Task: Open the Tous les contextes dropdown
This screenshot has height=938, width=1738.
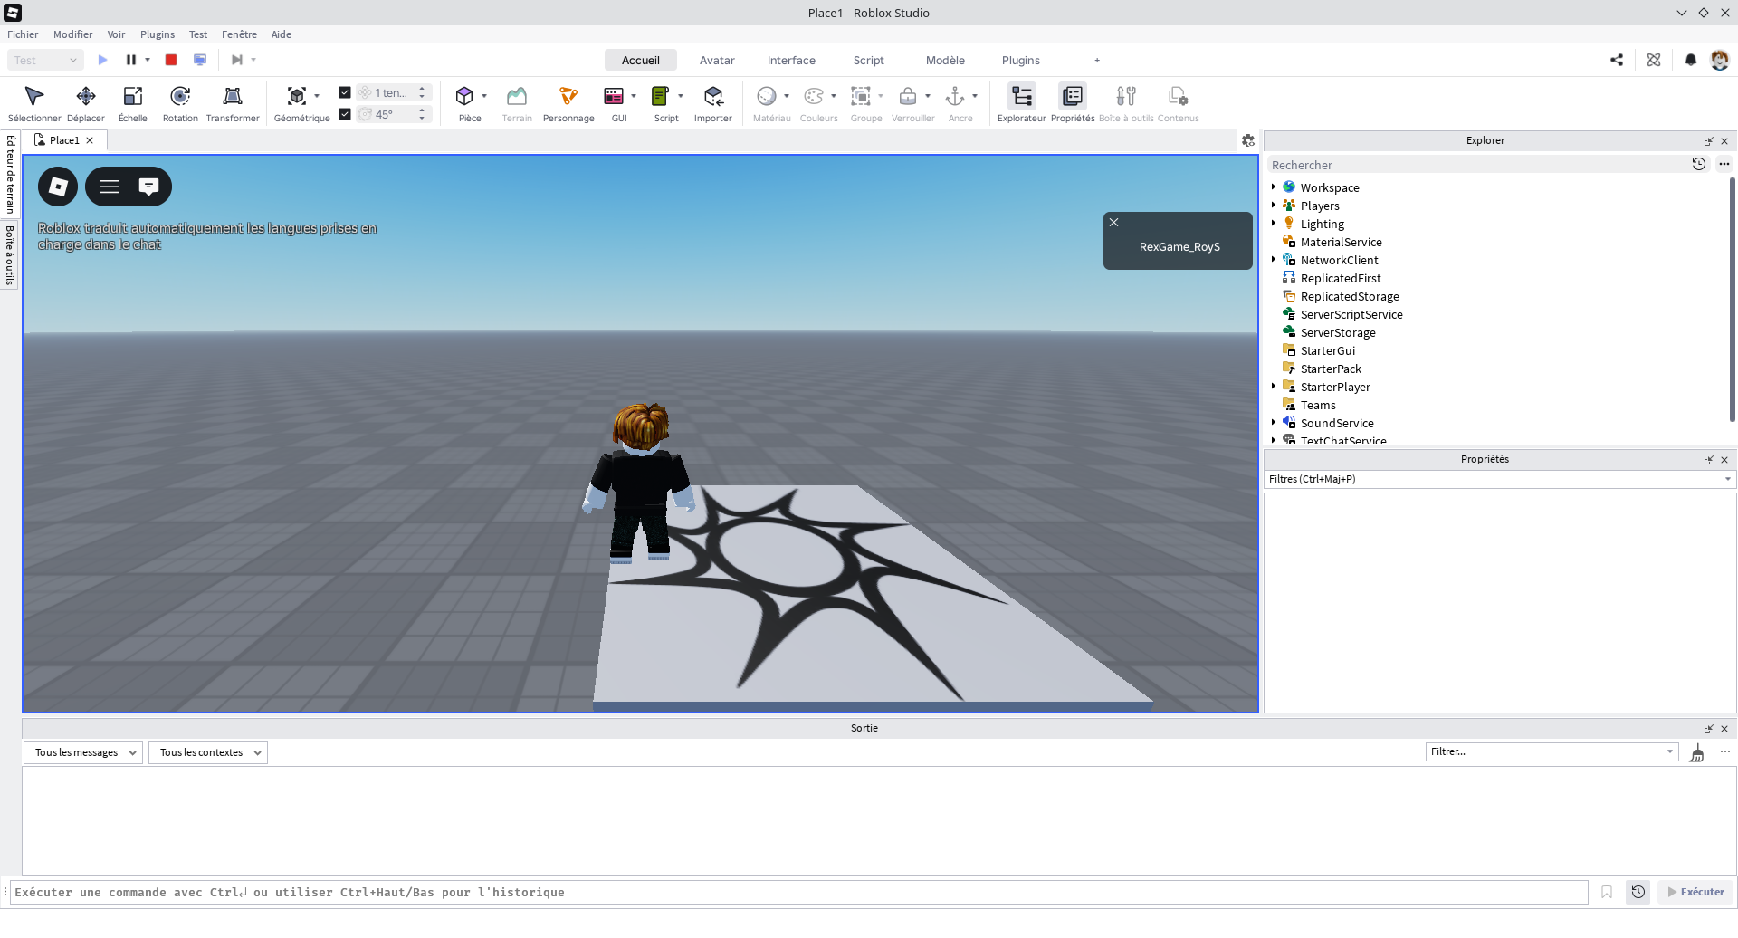Action: (208, 753)
